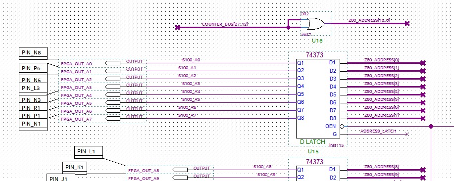Viewport: 454px width, 181px height.
Task: Click the X endpoint of the COUNTER_BUS line
Action: coord(177,28)
